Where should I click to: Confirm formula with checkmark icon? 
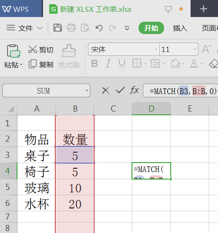click(x=120, y=90)
